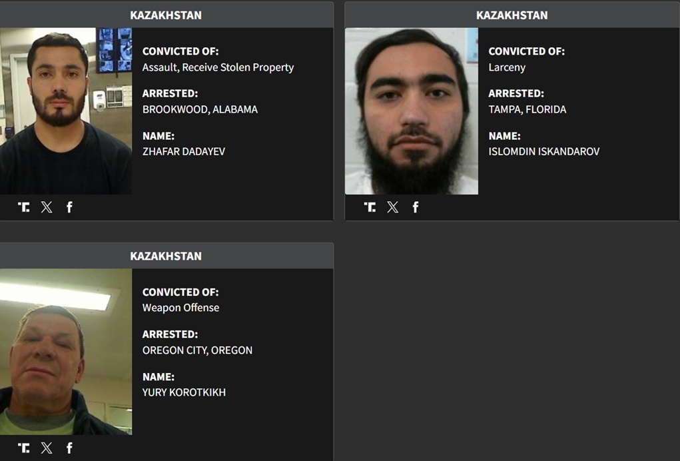Share Yury Korotkikh card on X
The image size is (680, 461).
(x=47, y=448)
